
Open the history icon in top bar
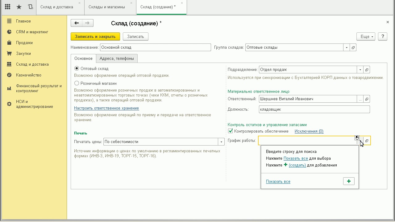click(30, 7)
